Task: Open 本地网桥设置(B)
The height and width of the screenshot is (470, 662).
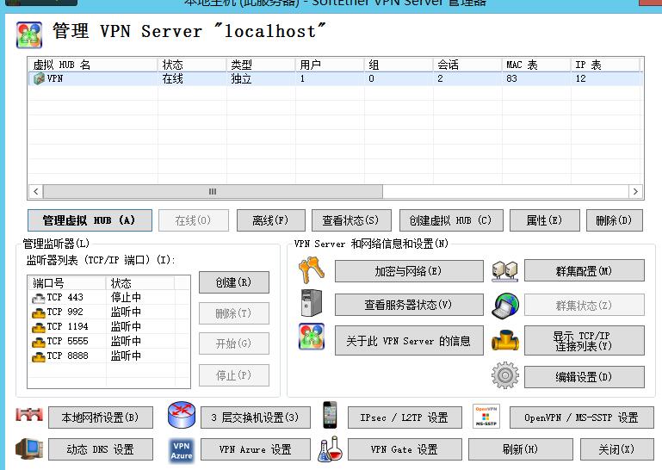Action: coord(100,417)
